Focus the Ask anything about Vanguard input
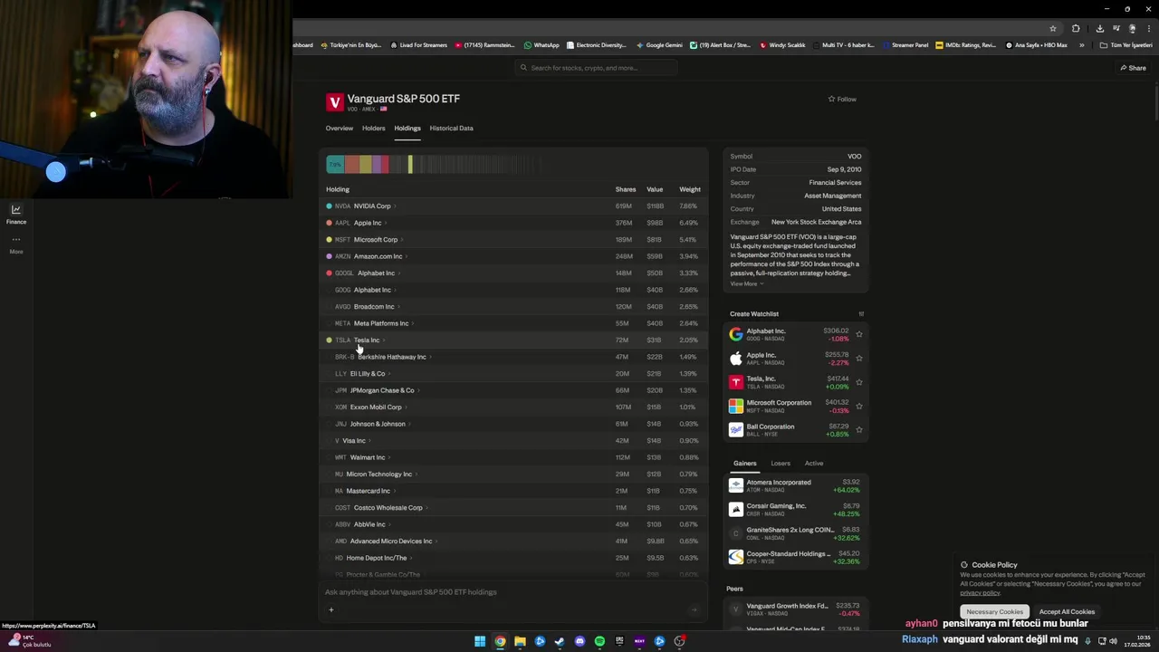Viewport: 1159px width, 652px height. tap(512, 592)
